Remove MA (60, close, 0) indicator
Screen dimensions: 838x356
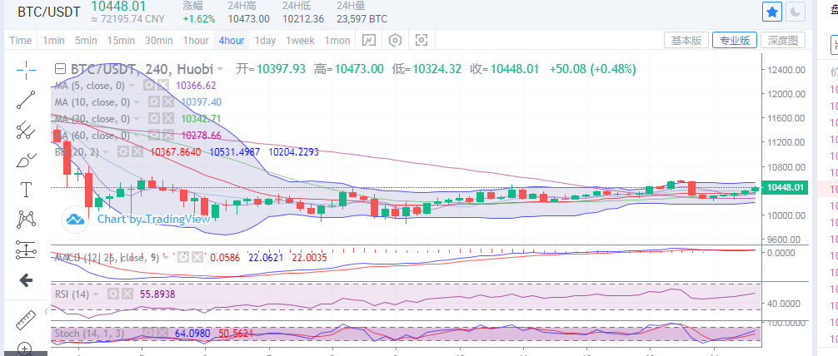click(x=168, y=135)
